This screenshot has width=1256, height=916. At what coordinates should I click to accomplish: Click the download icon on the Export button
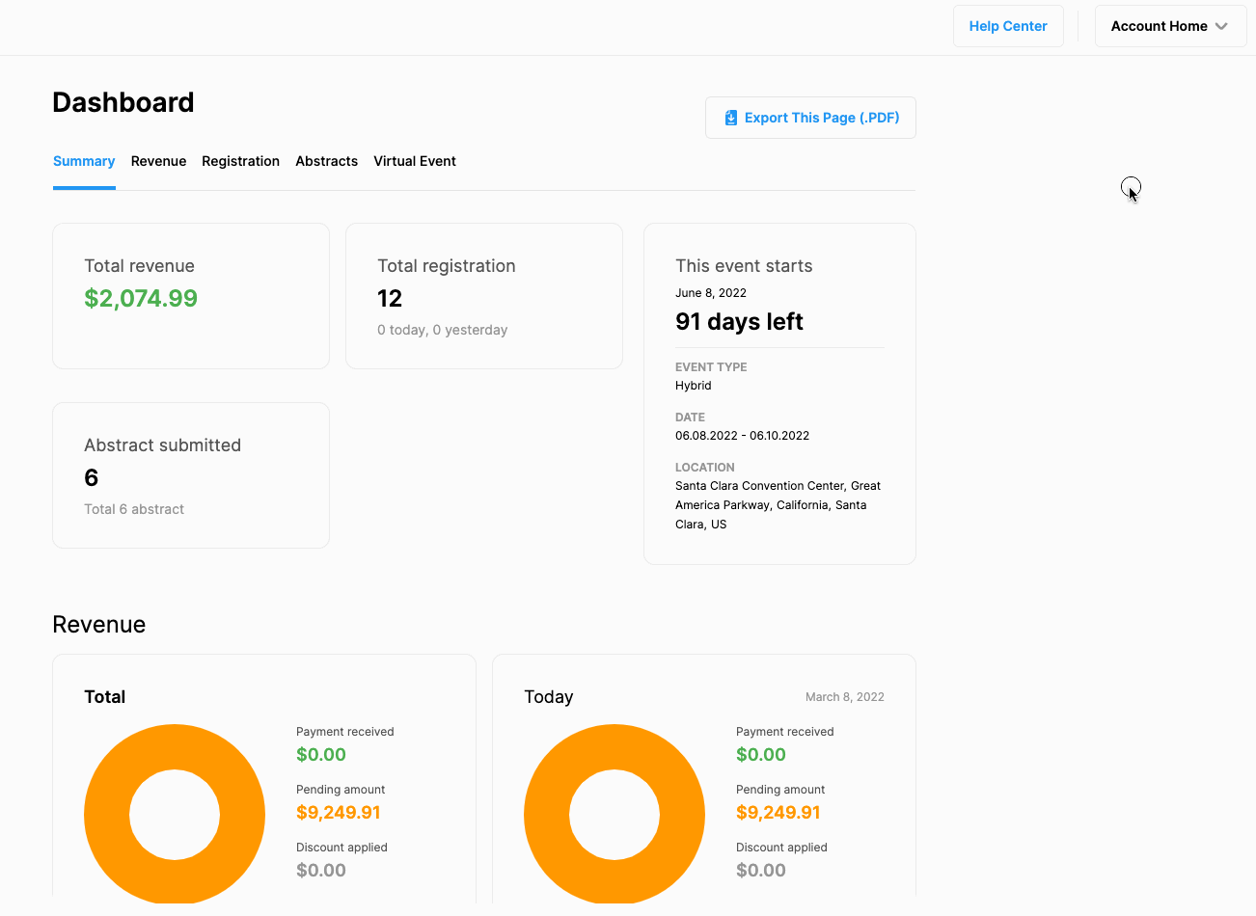pos(731,118)
